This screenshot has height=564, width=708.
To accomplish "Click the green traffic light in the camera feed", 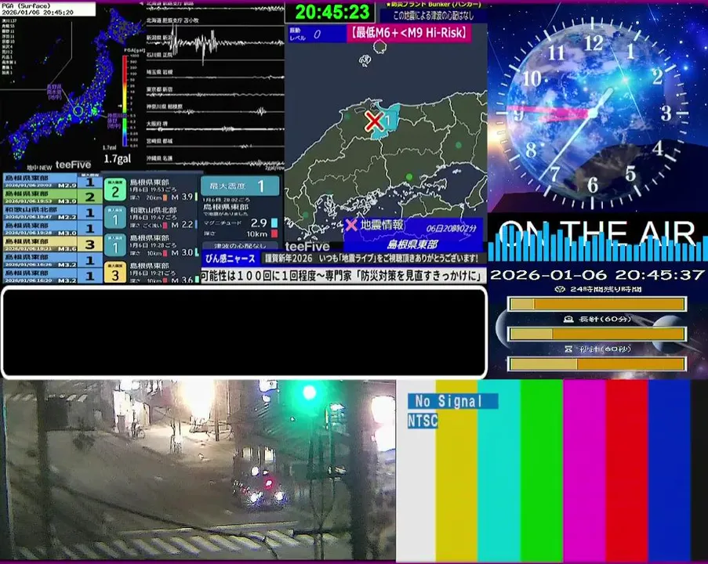I will pyautogui.click(x=309, y=392).
